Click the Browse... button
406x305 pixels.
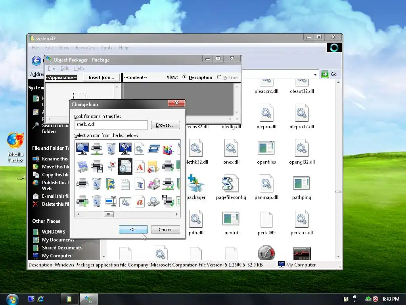tap(165, 125)
